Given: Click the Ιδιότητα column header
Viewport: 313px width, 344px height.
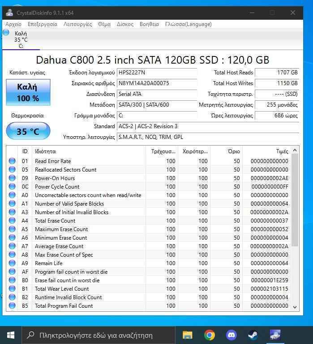Looking at the screenshot, I should [89, 151].
